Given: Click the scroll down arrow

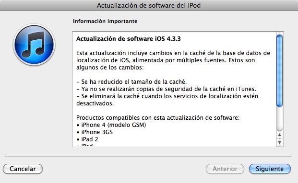Looking at the screenshot, I should [279, 142].
